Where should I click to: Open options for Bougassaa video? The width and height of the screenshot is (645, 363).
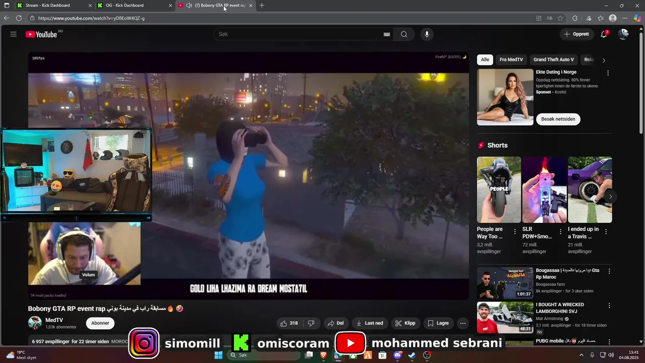(x=609, y=271)
